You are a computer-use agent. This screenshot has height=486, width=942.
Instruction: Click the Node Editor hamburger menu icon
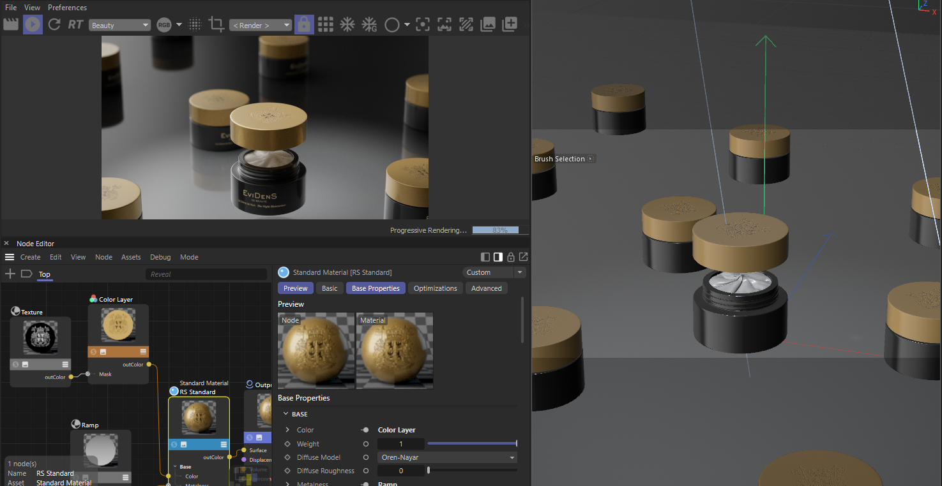coord(10,257)
